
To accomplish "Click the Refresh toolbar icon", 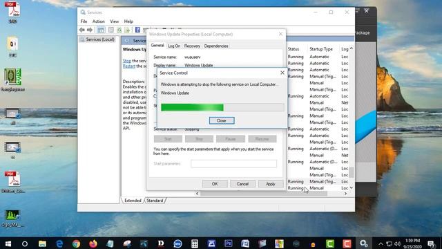I will click(x=119, y=30).
